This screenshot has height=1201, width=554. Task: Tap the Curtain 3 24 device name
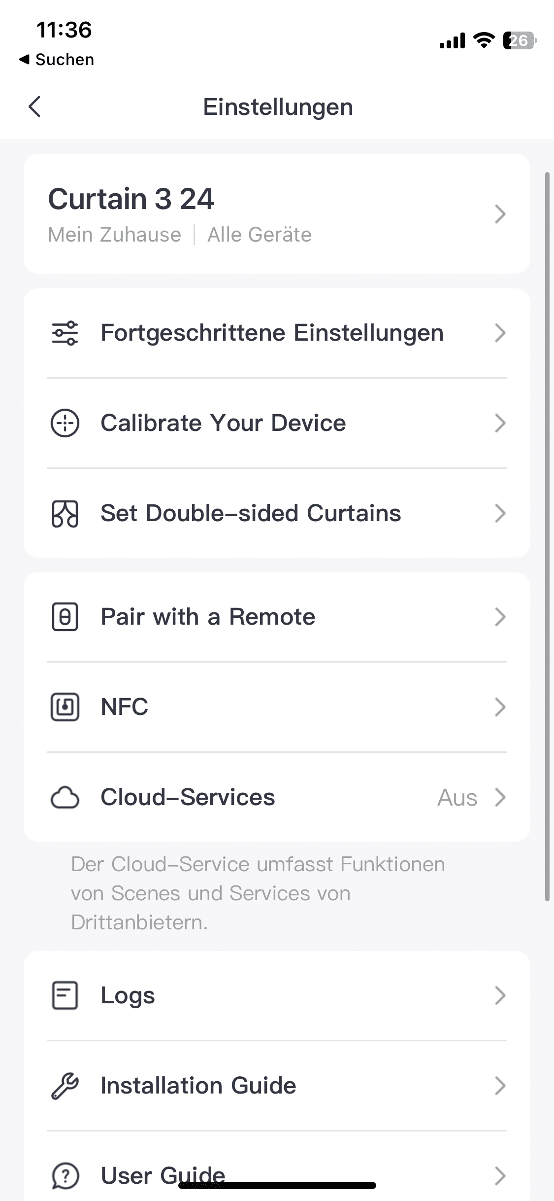pyautogui.click(x=131, y=199)
